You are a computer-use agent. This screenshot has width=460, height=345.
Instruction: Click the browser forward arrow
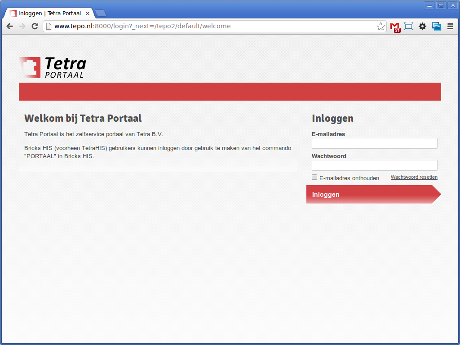click(22, 27)
